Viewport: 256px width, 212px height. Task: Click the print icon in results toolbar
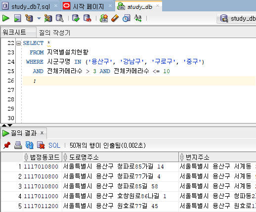18,145
